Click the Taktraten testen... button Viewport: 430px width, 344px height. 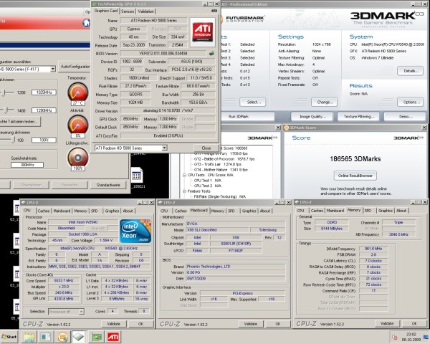click(x=20, y=122)
